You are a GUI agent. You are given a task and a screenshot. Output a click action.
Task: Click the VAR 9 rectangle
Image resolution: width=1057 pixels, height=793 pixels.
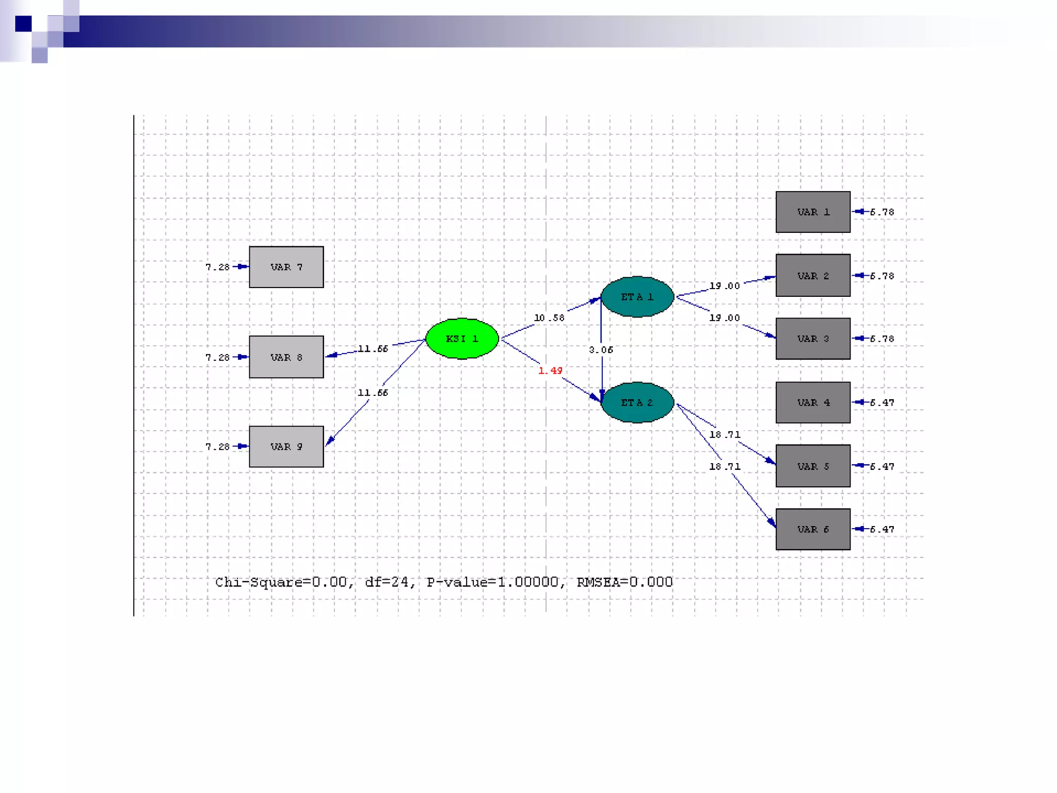click(x=286, y=447)
